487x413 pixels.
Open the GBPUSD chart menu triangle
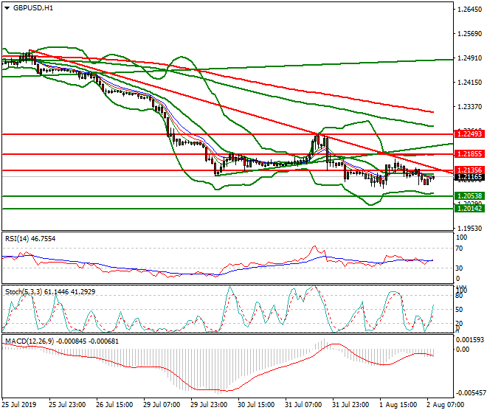point(7,8)
